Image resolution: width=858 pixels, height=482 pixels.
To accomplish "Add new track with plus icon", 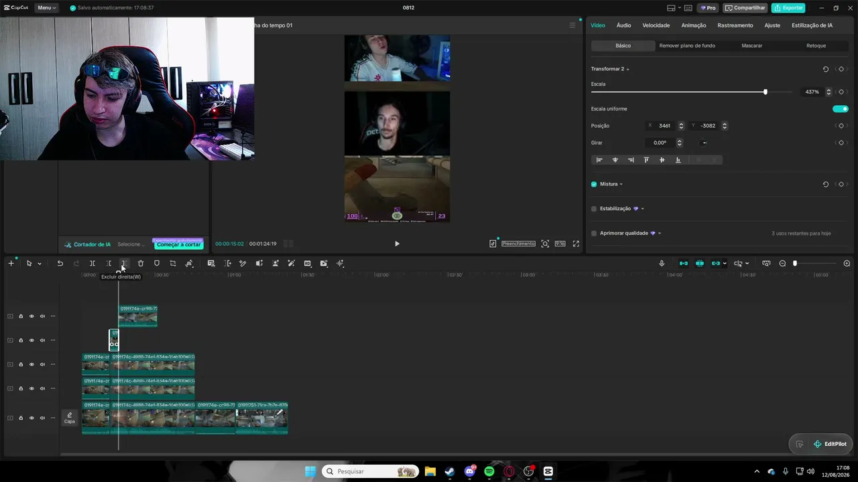I will click(x=11, y=264).
